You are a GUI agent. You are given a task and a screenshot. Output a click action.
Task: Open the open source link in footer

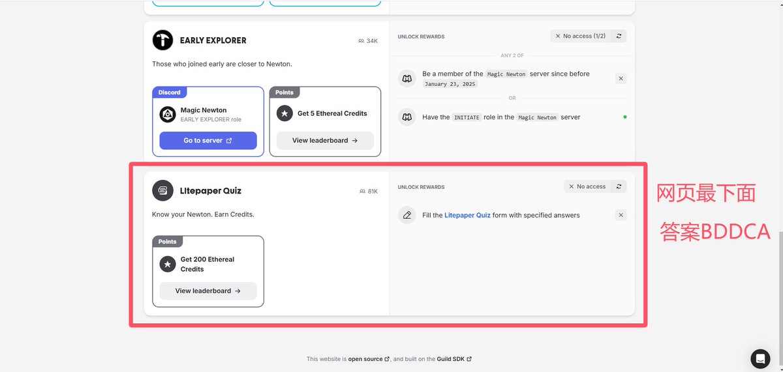point(369,359)
